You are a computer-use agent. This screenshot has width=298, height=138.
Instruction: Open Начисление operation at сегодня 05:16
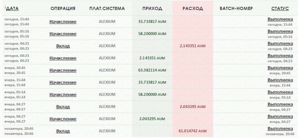(63, 34)
